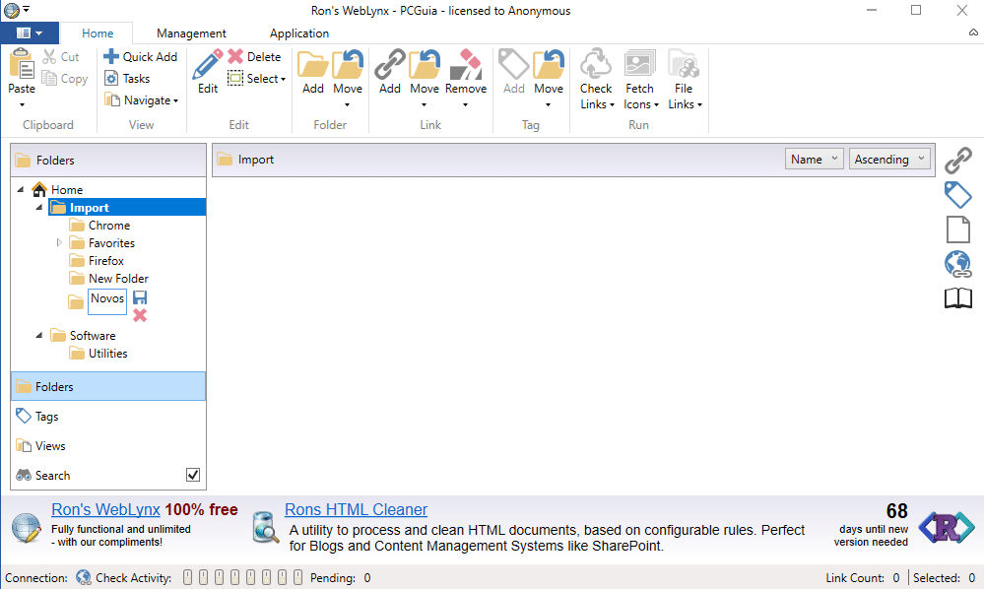Collapse the Software folder node
Image resolution: width=984 pixels, height=589 pixels.
pos(39,335)
